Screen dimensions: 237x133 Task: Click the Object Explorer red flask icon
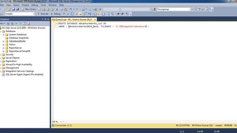pos(29,24)
